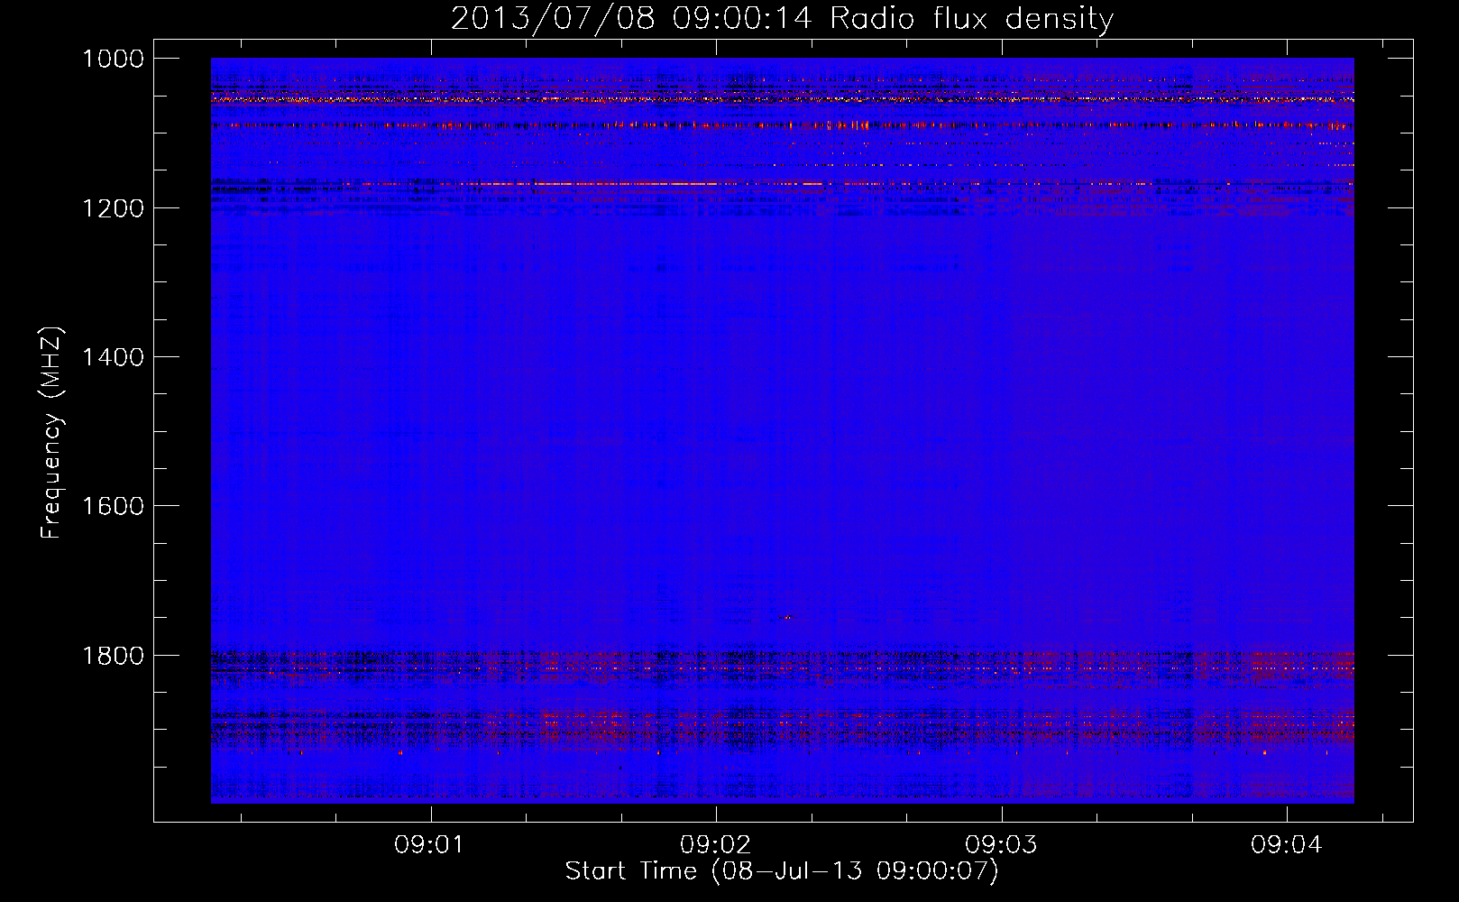The height and width of the screenshot is (902, 1459).
Task: Click the 09:04 time tick label
Action: (x=1287, y=845)
